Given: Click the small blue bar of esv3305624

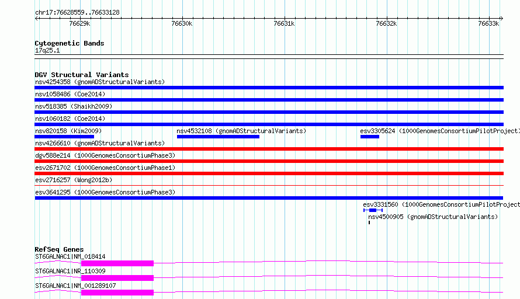Looking at the screenshot, I should coord(370,137).
